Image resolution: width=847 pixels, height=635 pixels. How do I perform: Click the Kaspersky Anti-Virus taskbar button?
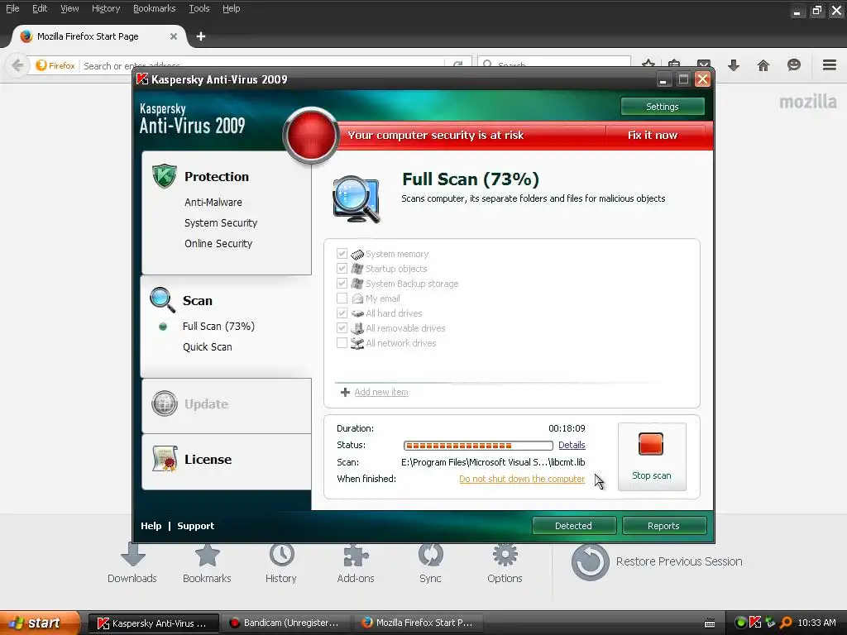click(154, 623)
